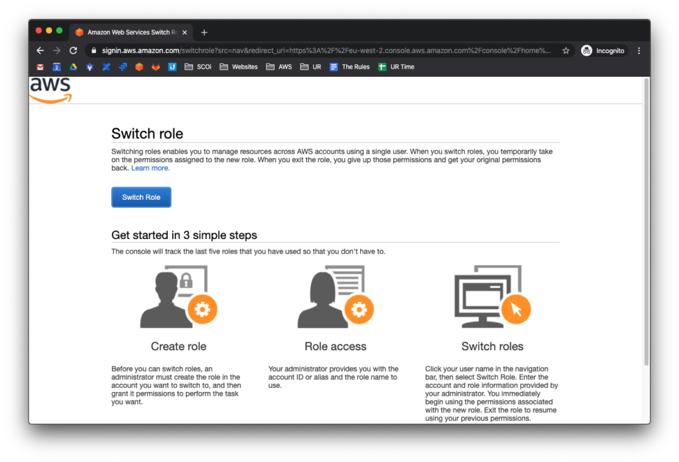Minimize the window with yellow button
This screenshot has height=462, width=679.
49,30
